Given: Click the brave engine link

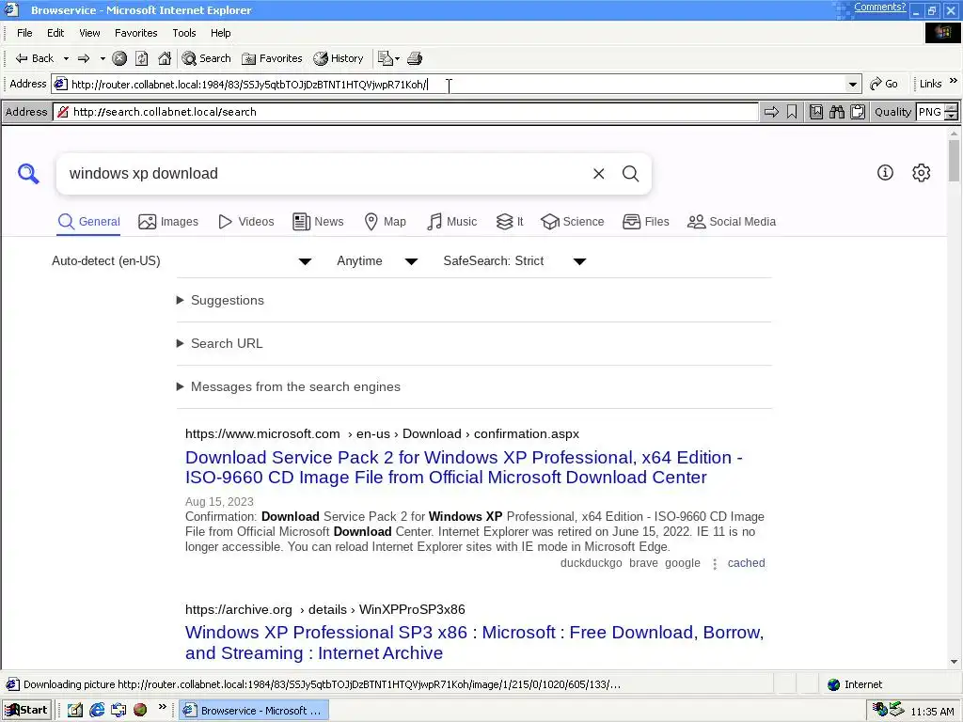Looking at the screenshot, I should (x=643, y=563).
